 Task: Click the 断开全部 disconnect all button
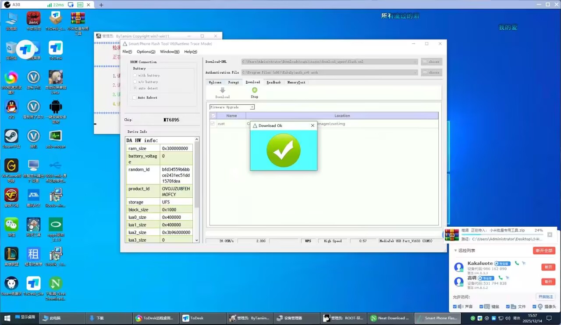tap(544, 250)
